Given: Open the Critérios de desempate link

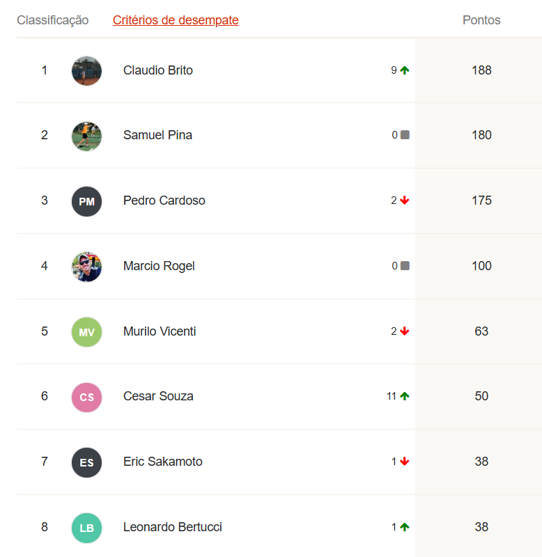Looking at the screenshot, I should click(x=176, y=20).
